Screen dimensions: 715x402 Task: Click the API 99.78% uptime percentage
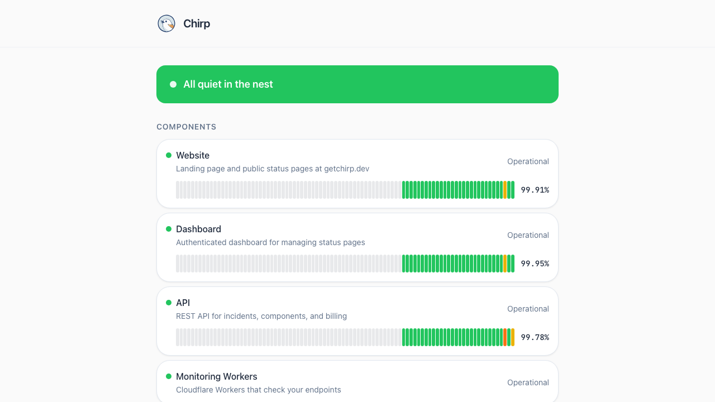pyautogui.click(x=535, y=337)
